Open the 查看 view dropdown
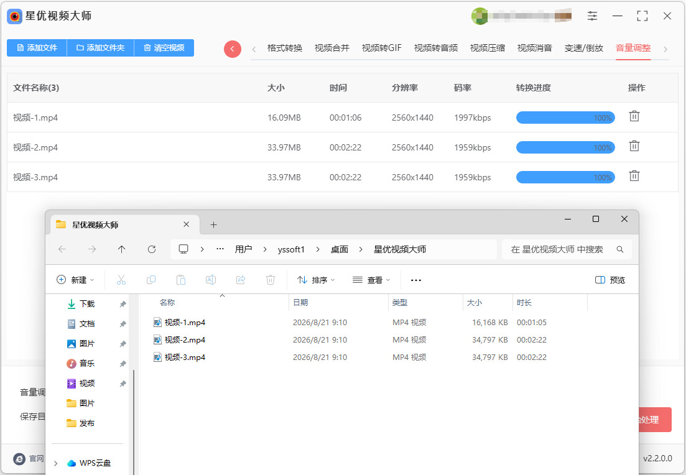 [x=371, y=280]
